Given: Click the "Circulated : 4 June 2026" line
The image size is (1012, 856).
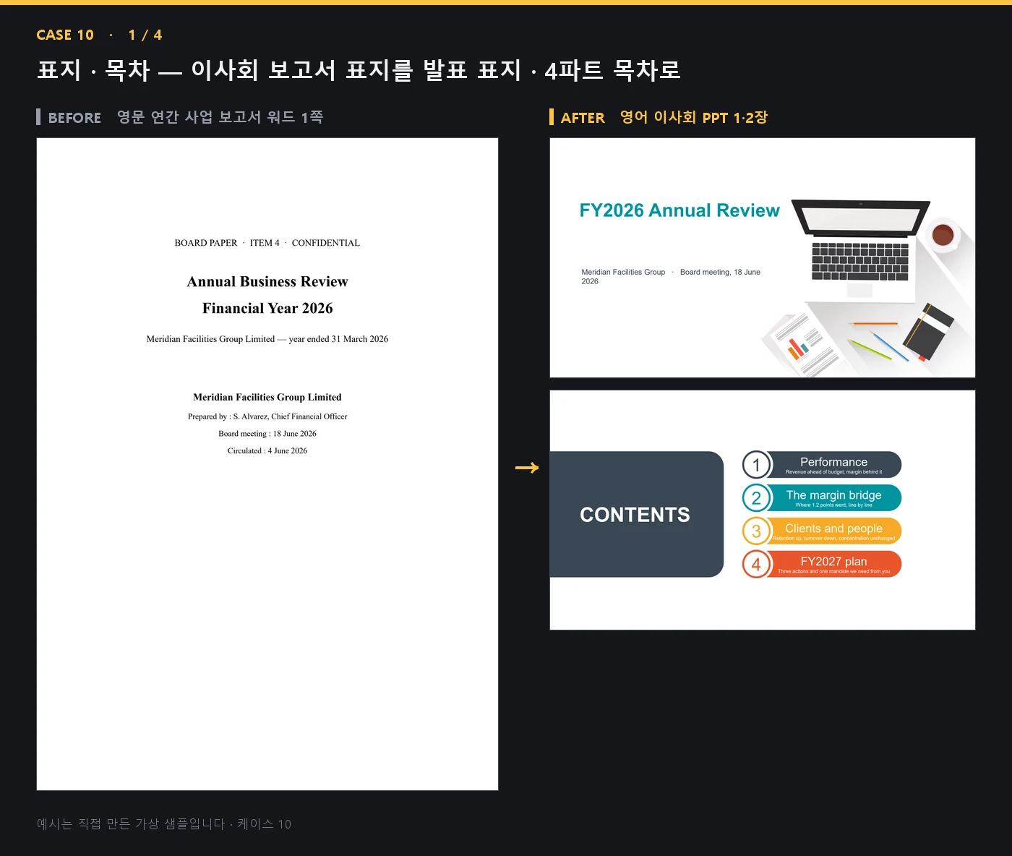Looking at the screenshot, I should pos(267,451).
